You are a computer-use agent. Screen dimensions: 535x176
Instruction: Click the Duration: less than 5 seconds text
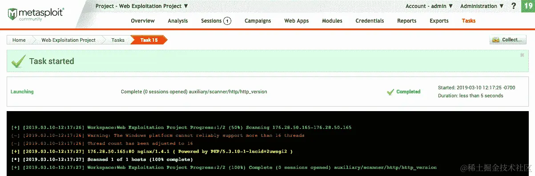pos(471,96)
